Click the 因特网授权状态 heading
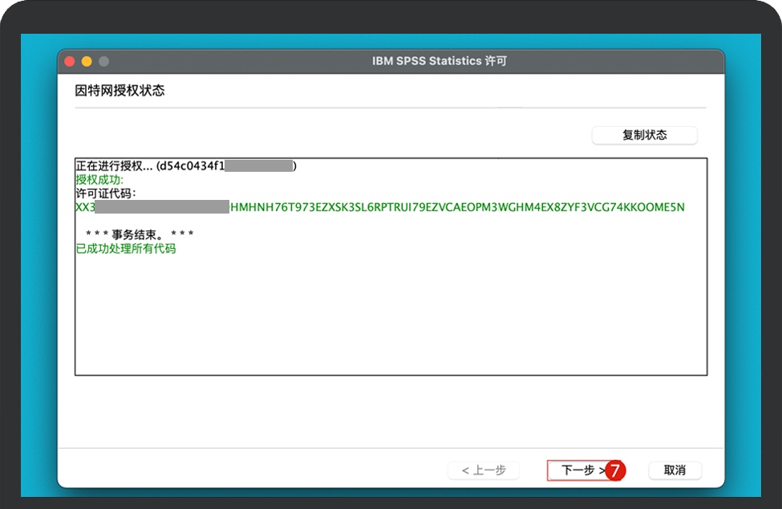The width and height of the screenshot is (782, 509). pos(120,91)
